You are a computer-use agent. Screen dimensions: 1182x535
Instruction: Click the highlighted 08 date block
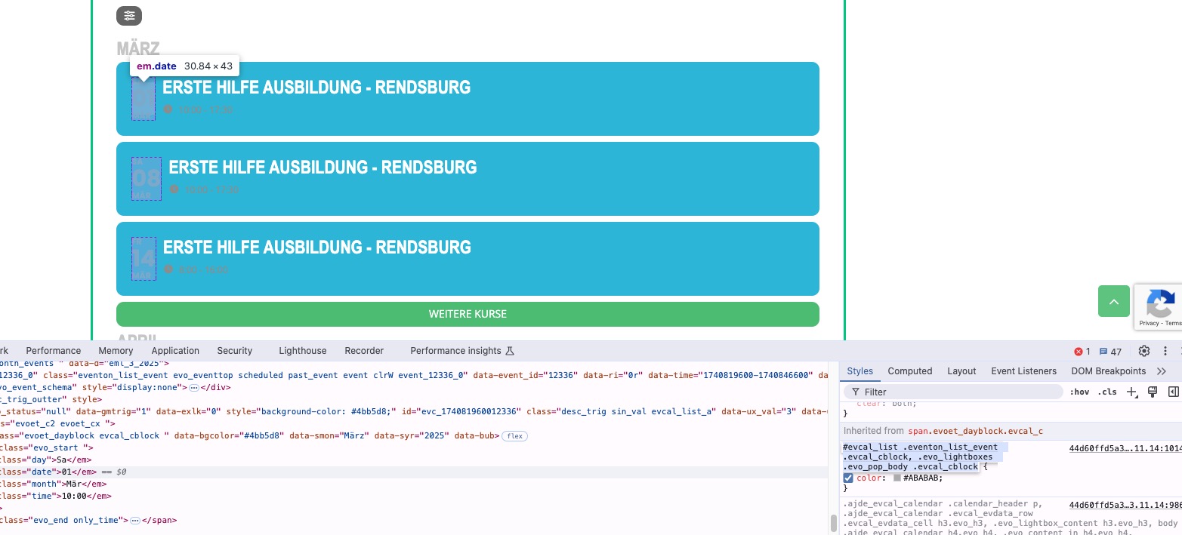click(x=147, y=179)
